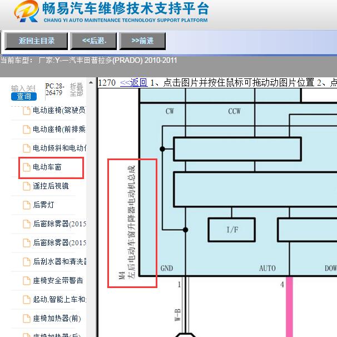Image resolution: width=337 pixels, height=337 pixels.
Task: Select 后刮水器和清洗 in the sidebar list
Action: 60,261
